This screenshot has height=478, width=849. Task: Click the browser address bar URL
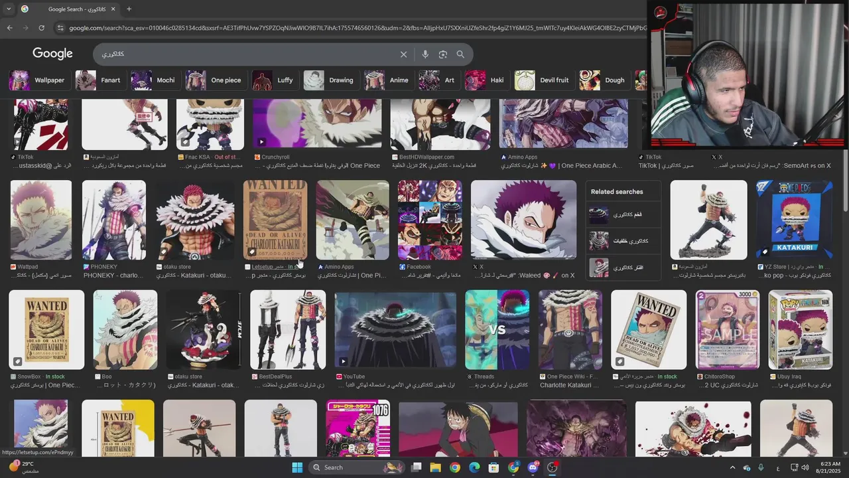(x=357, y=28)
